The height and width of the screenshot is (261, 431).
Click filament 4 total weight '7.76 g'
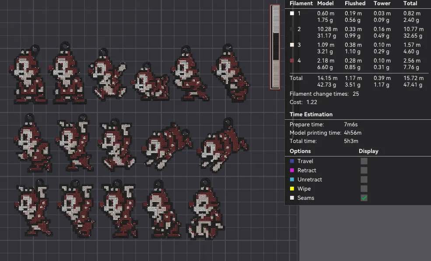411,67
